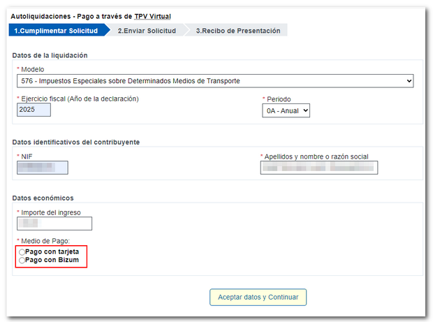This screenshot has width=433, height=322.
Task: Click into the NIF input field
Action: pyautogui.click(x=42, y=168)
